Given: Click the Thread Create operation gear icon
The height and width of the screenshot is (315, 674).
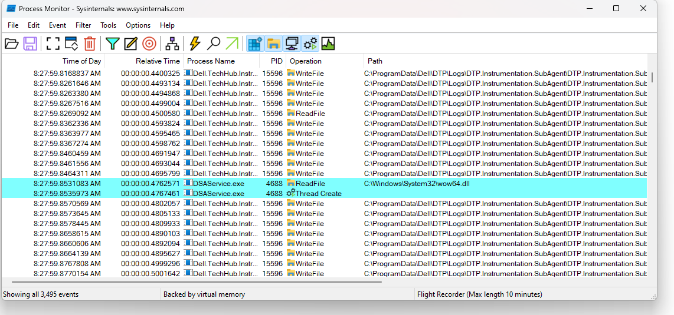Looking at the screenshot, I should coord(291,193).
